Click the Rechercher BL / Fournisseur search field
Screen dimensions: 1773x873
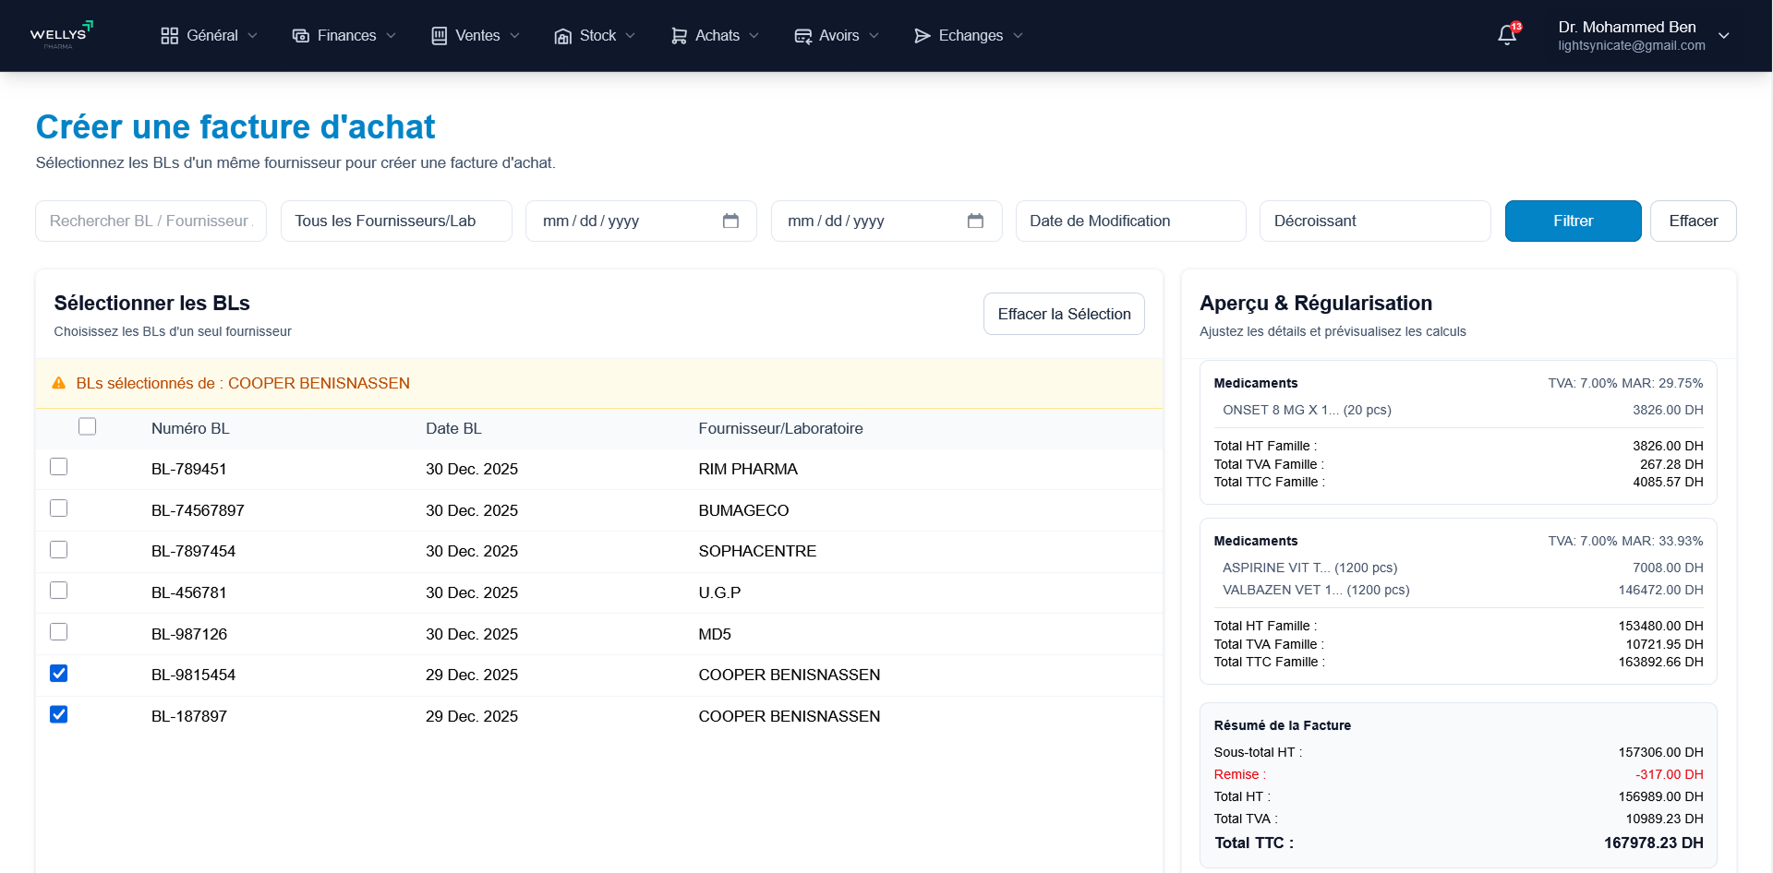coord(151,221)
